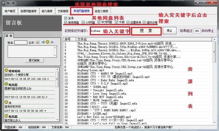Select row 5 The.Tiny.Bang.Story Green.Edition 7z

(x=138, y=57)
